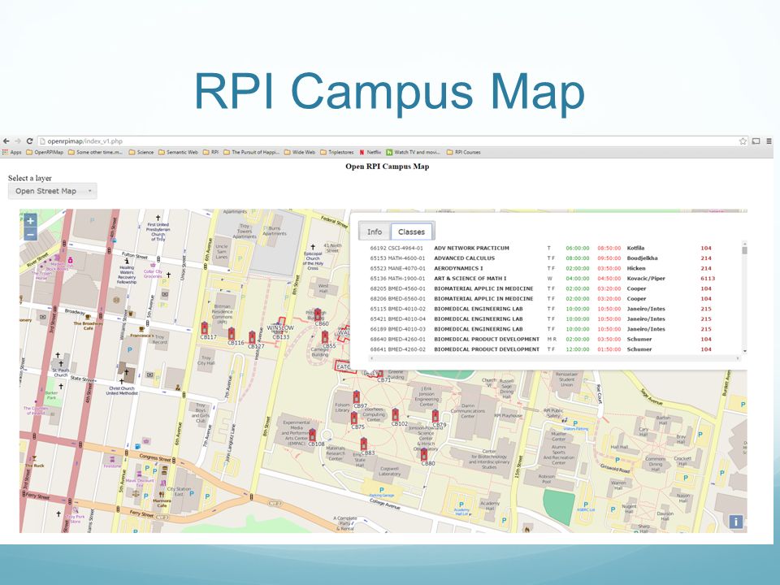Click the horizontal scrollbar under the class list

(555, 357)
